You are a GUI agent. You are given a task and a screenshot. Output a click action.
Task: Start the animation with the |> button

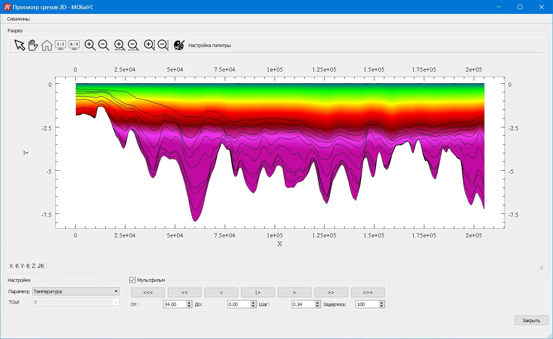258,292
